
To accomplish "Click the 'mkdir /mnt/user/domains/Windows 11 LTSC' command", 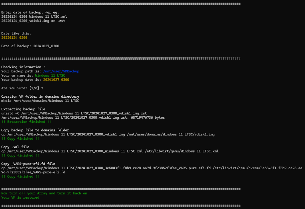I will 40,101.
